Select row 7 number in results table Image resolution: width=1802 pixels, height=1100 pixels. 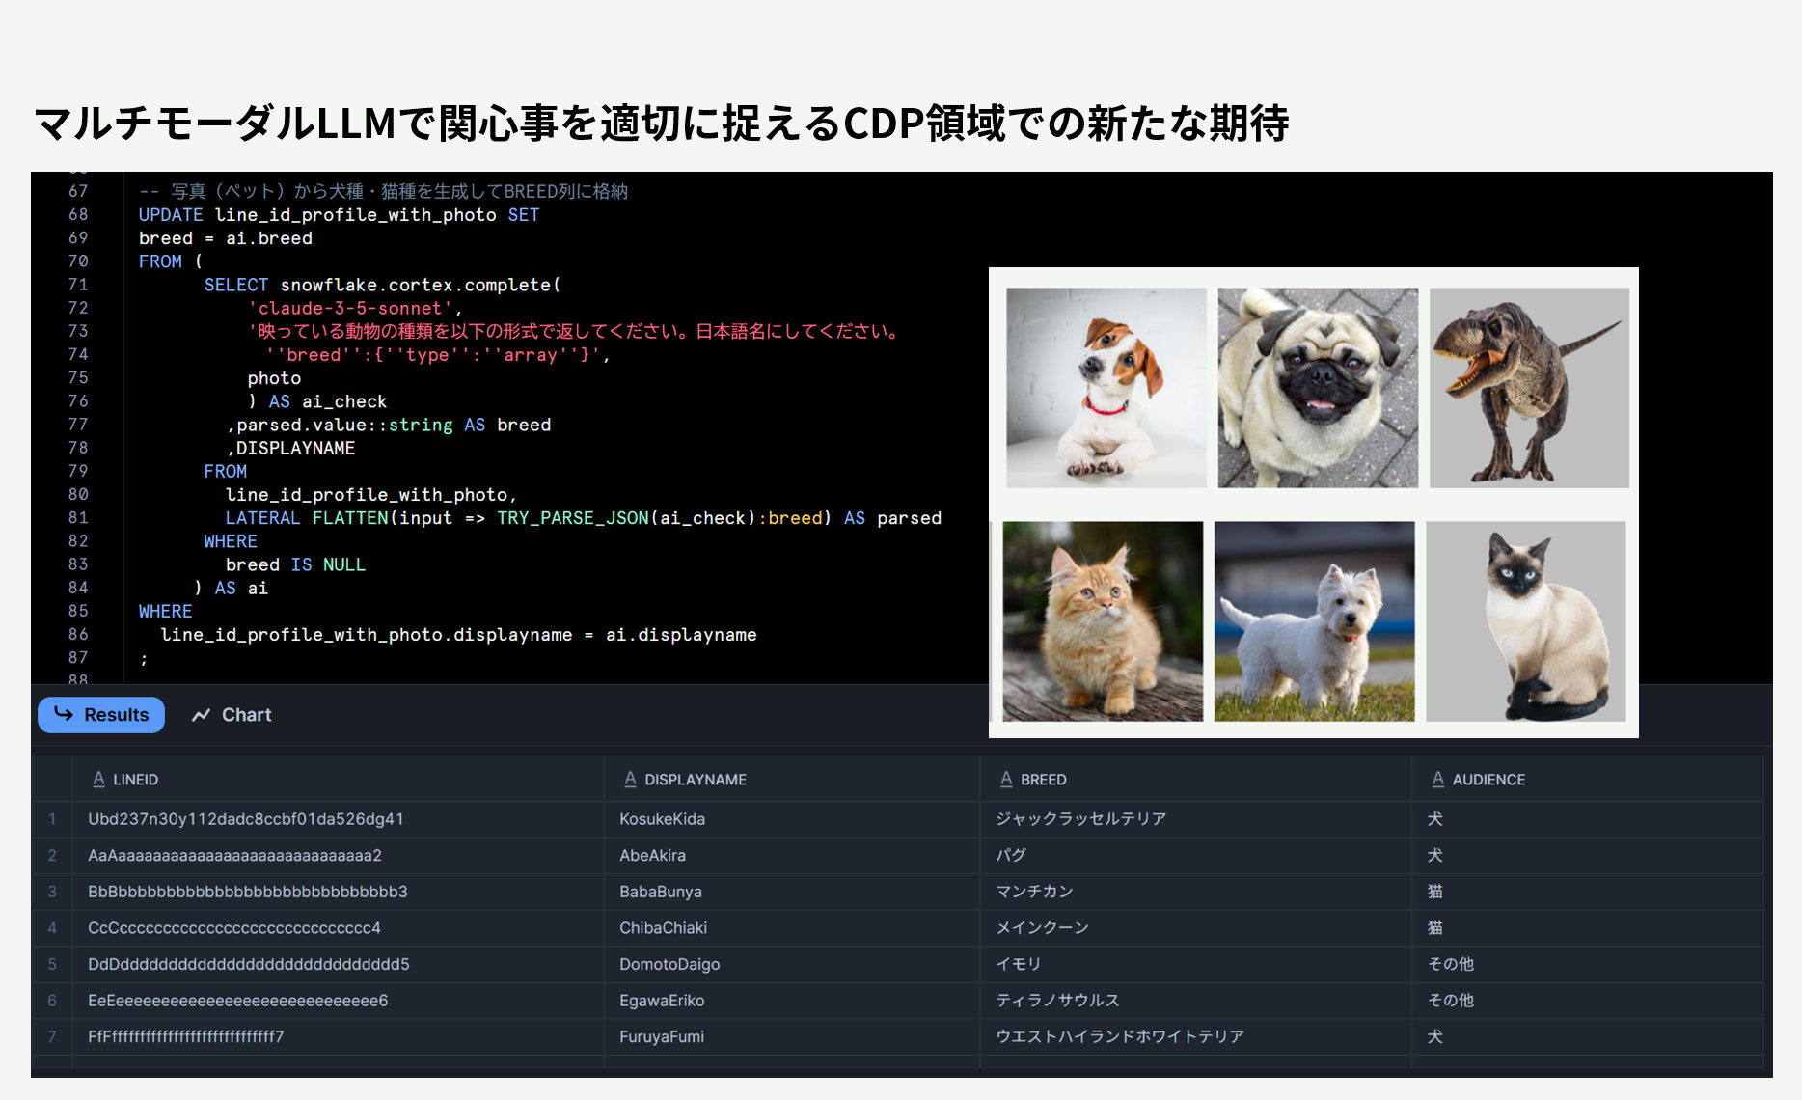click(x=52, y=1036)
